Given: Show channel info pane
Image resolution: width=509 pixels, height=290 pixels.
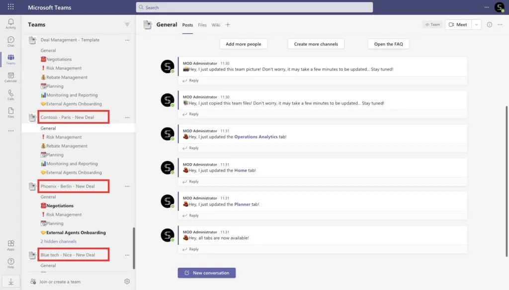Looking at the screenshot, I should pyautogui.click(x=490, y=25).
